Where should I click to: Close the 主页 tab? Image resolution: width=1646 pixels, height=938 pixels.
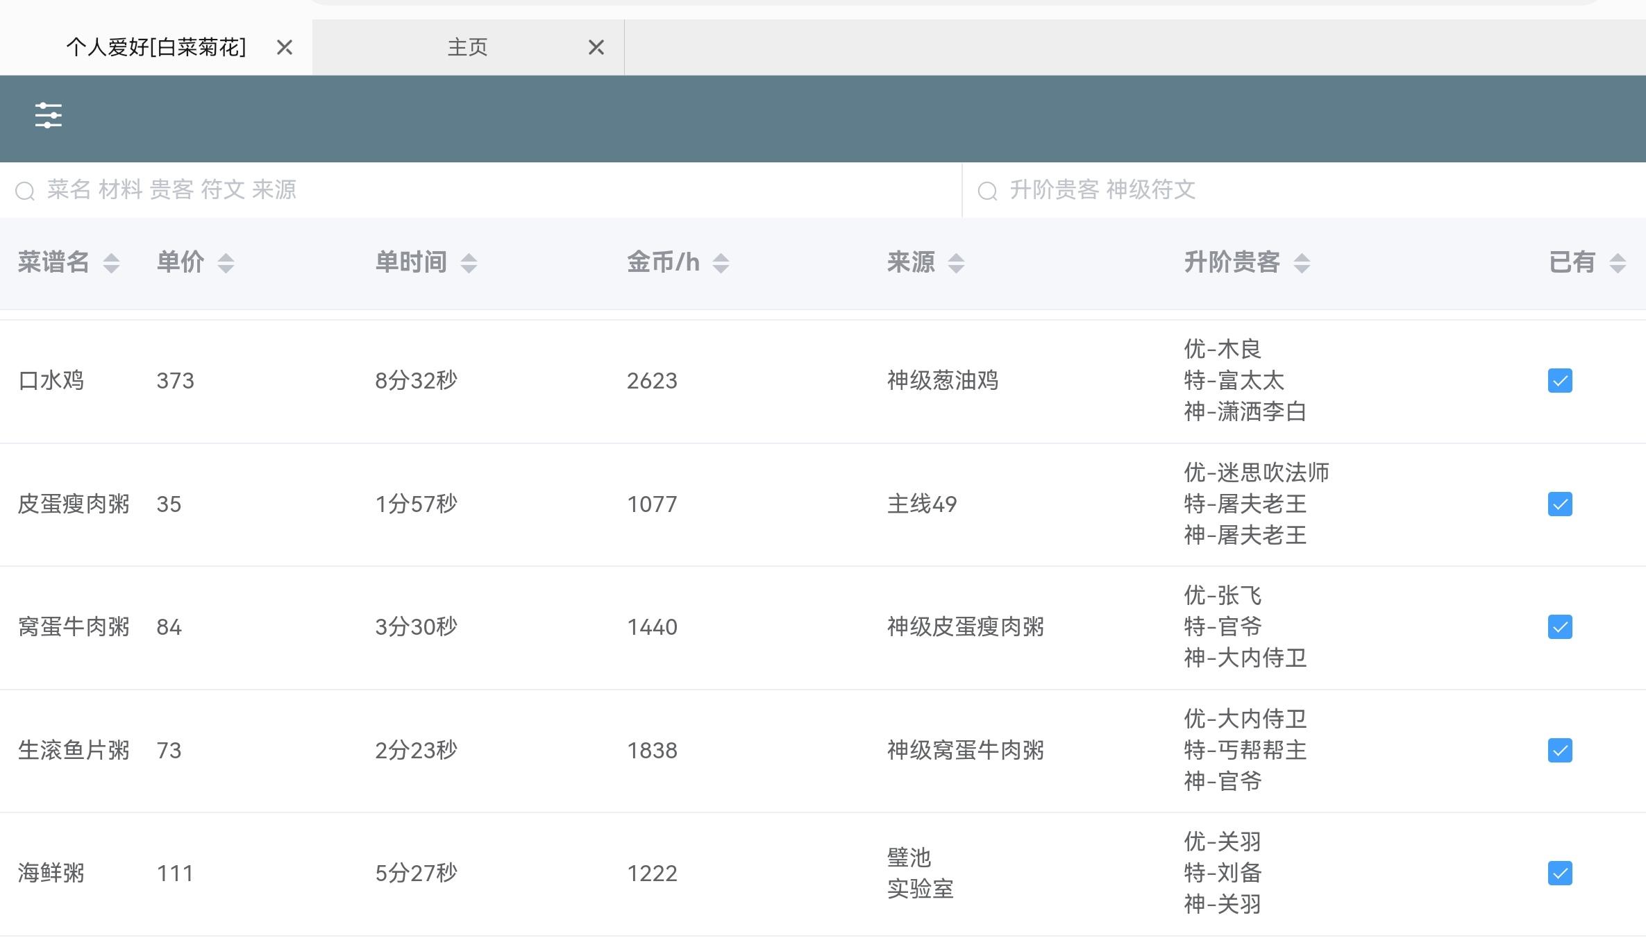point(596,47)
